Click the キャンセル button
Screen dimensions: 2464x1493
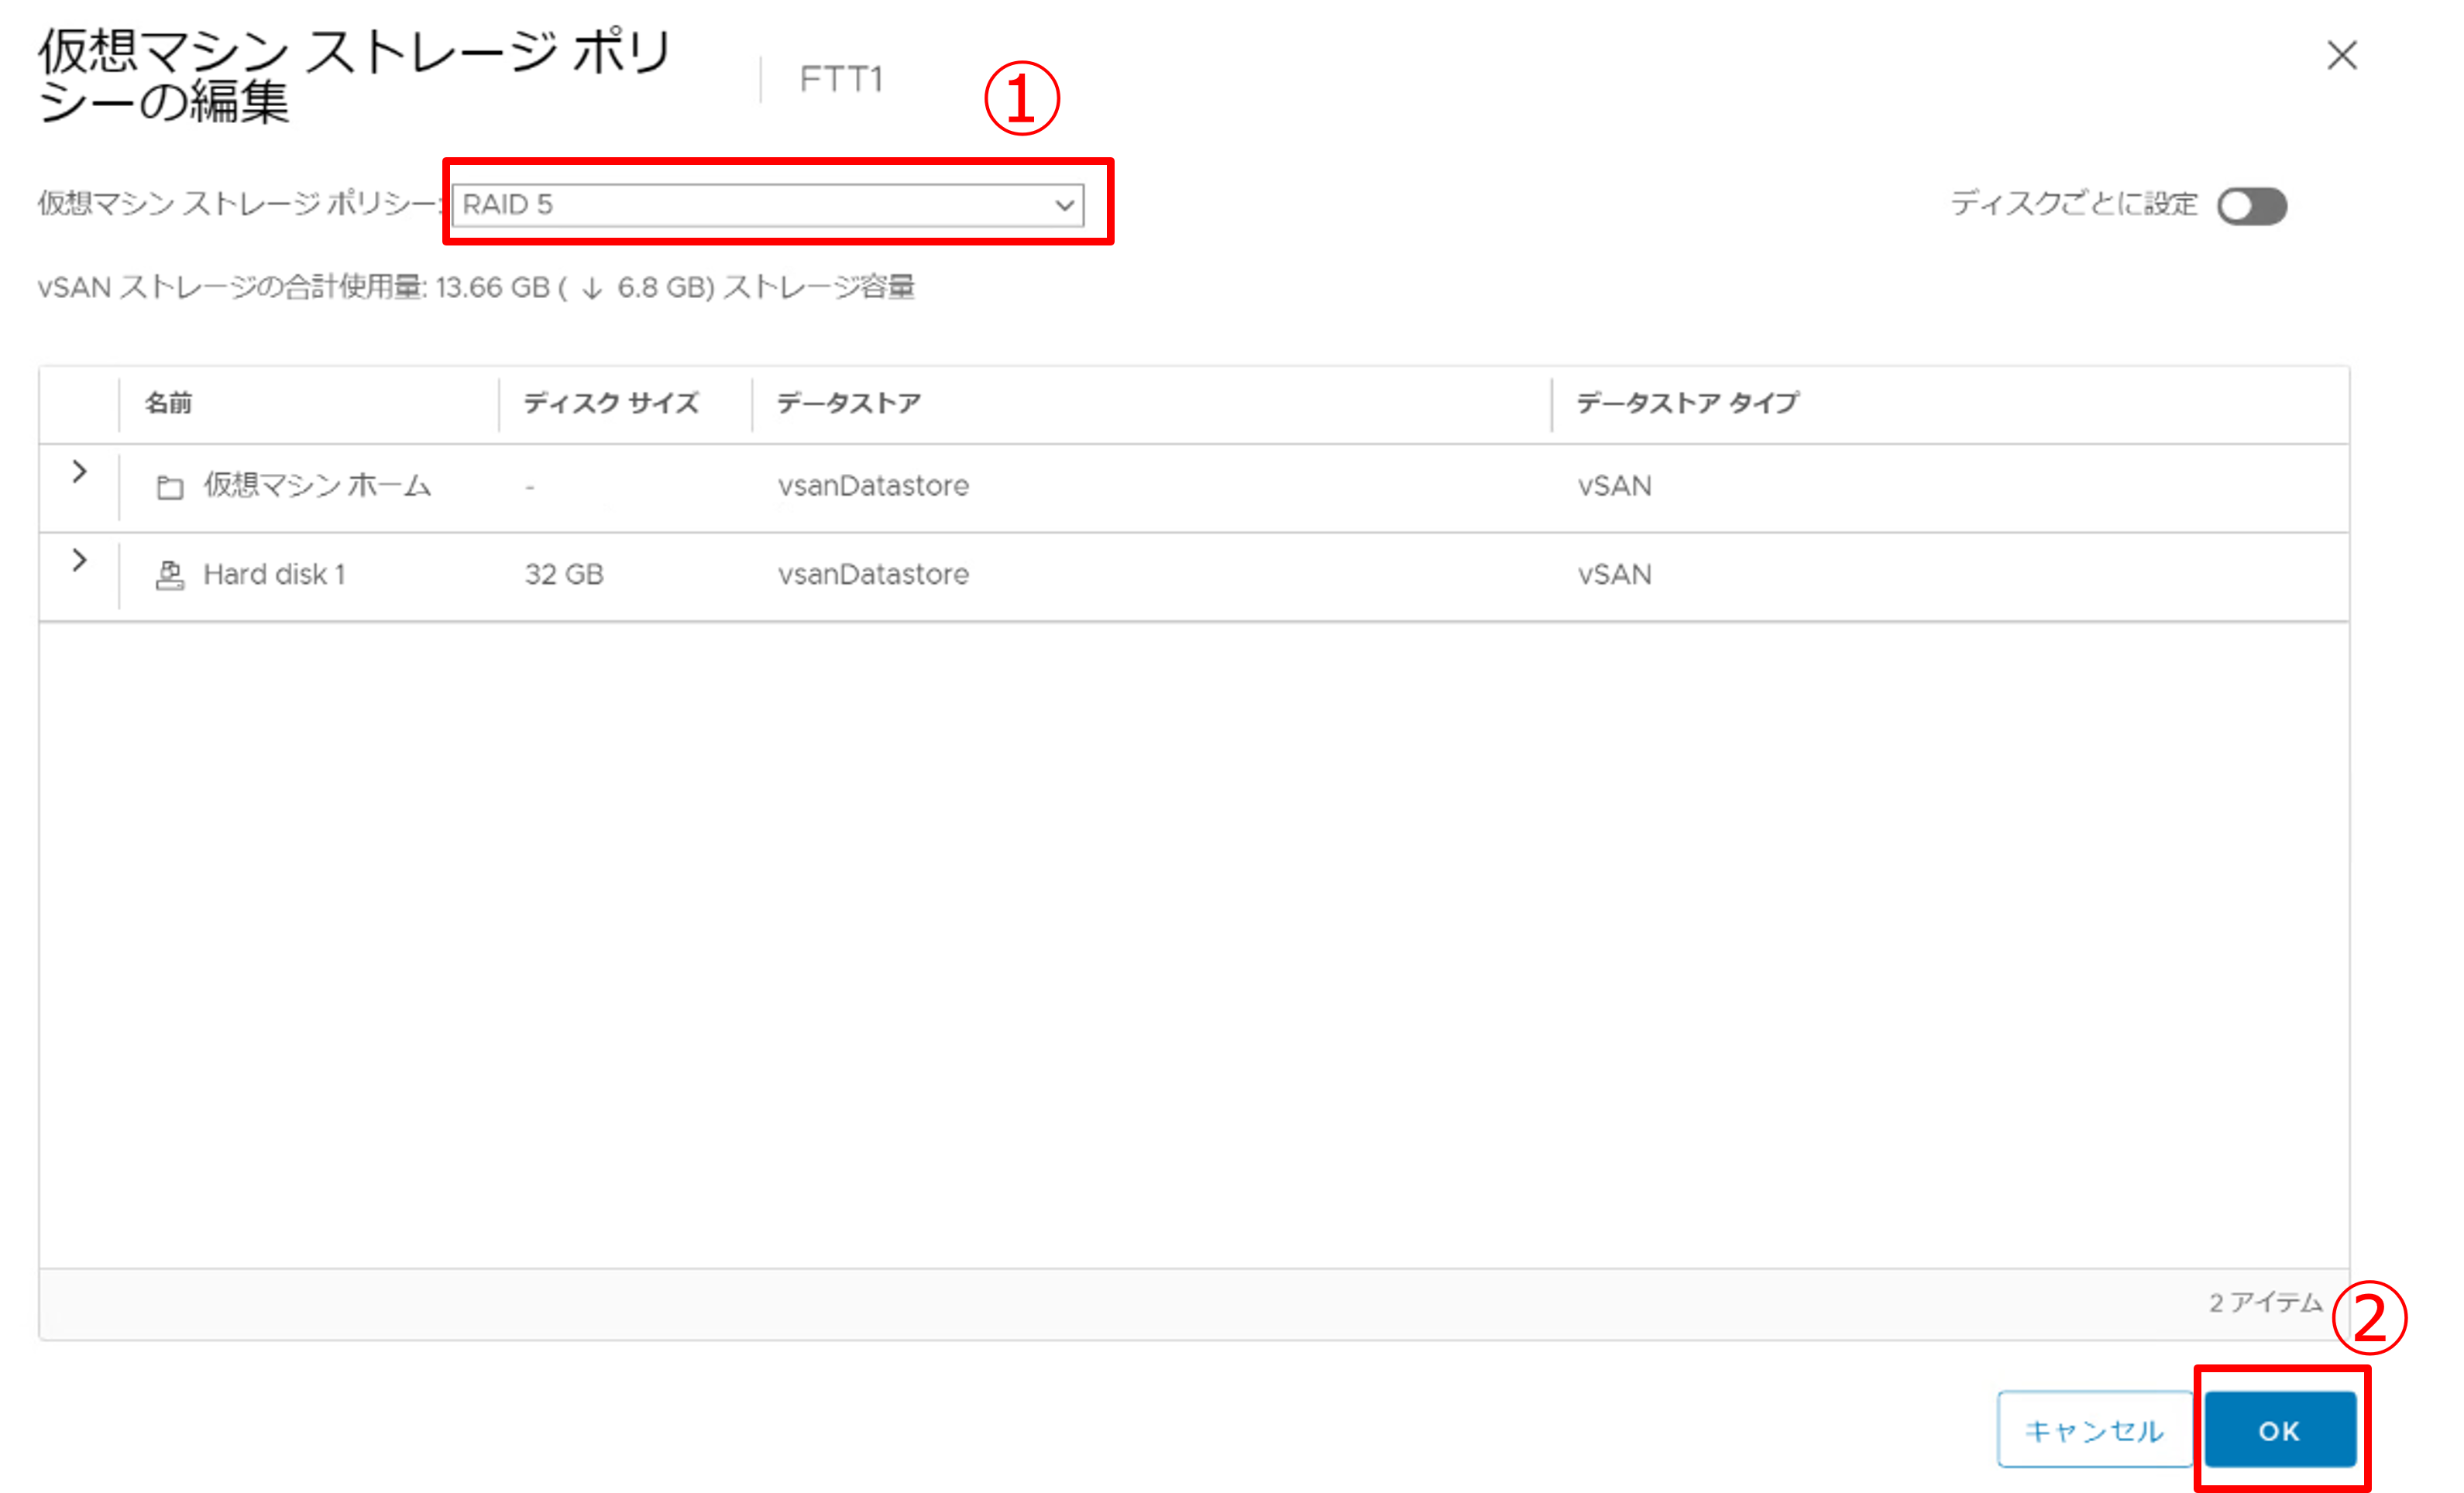tap(2094, 1429)
